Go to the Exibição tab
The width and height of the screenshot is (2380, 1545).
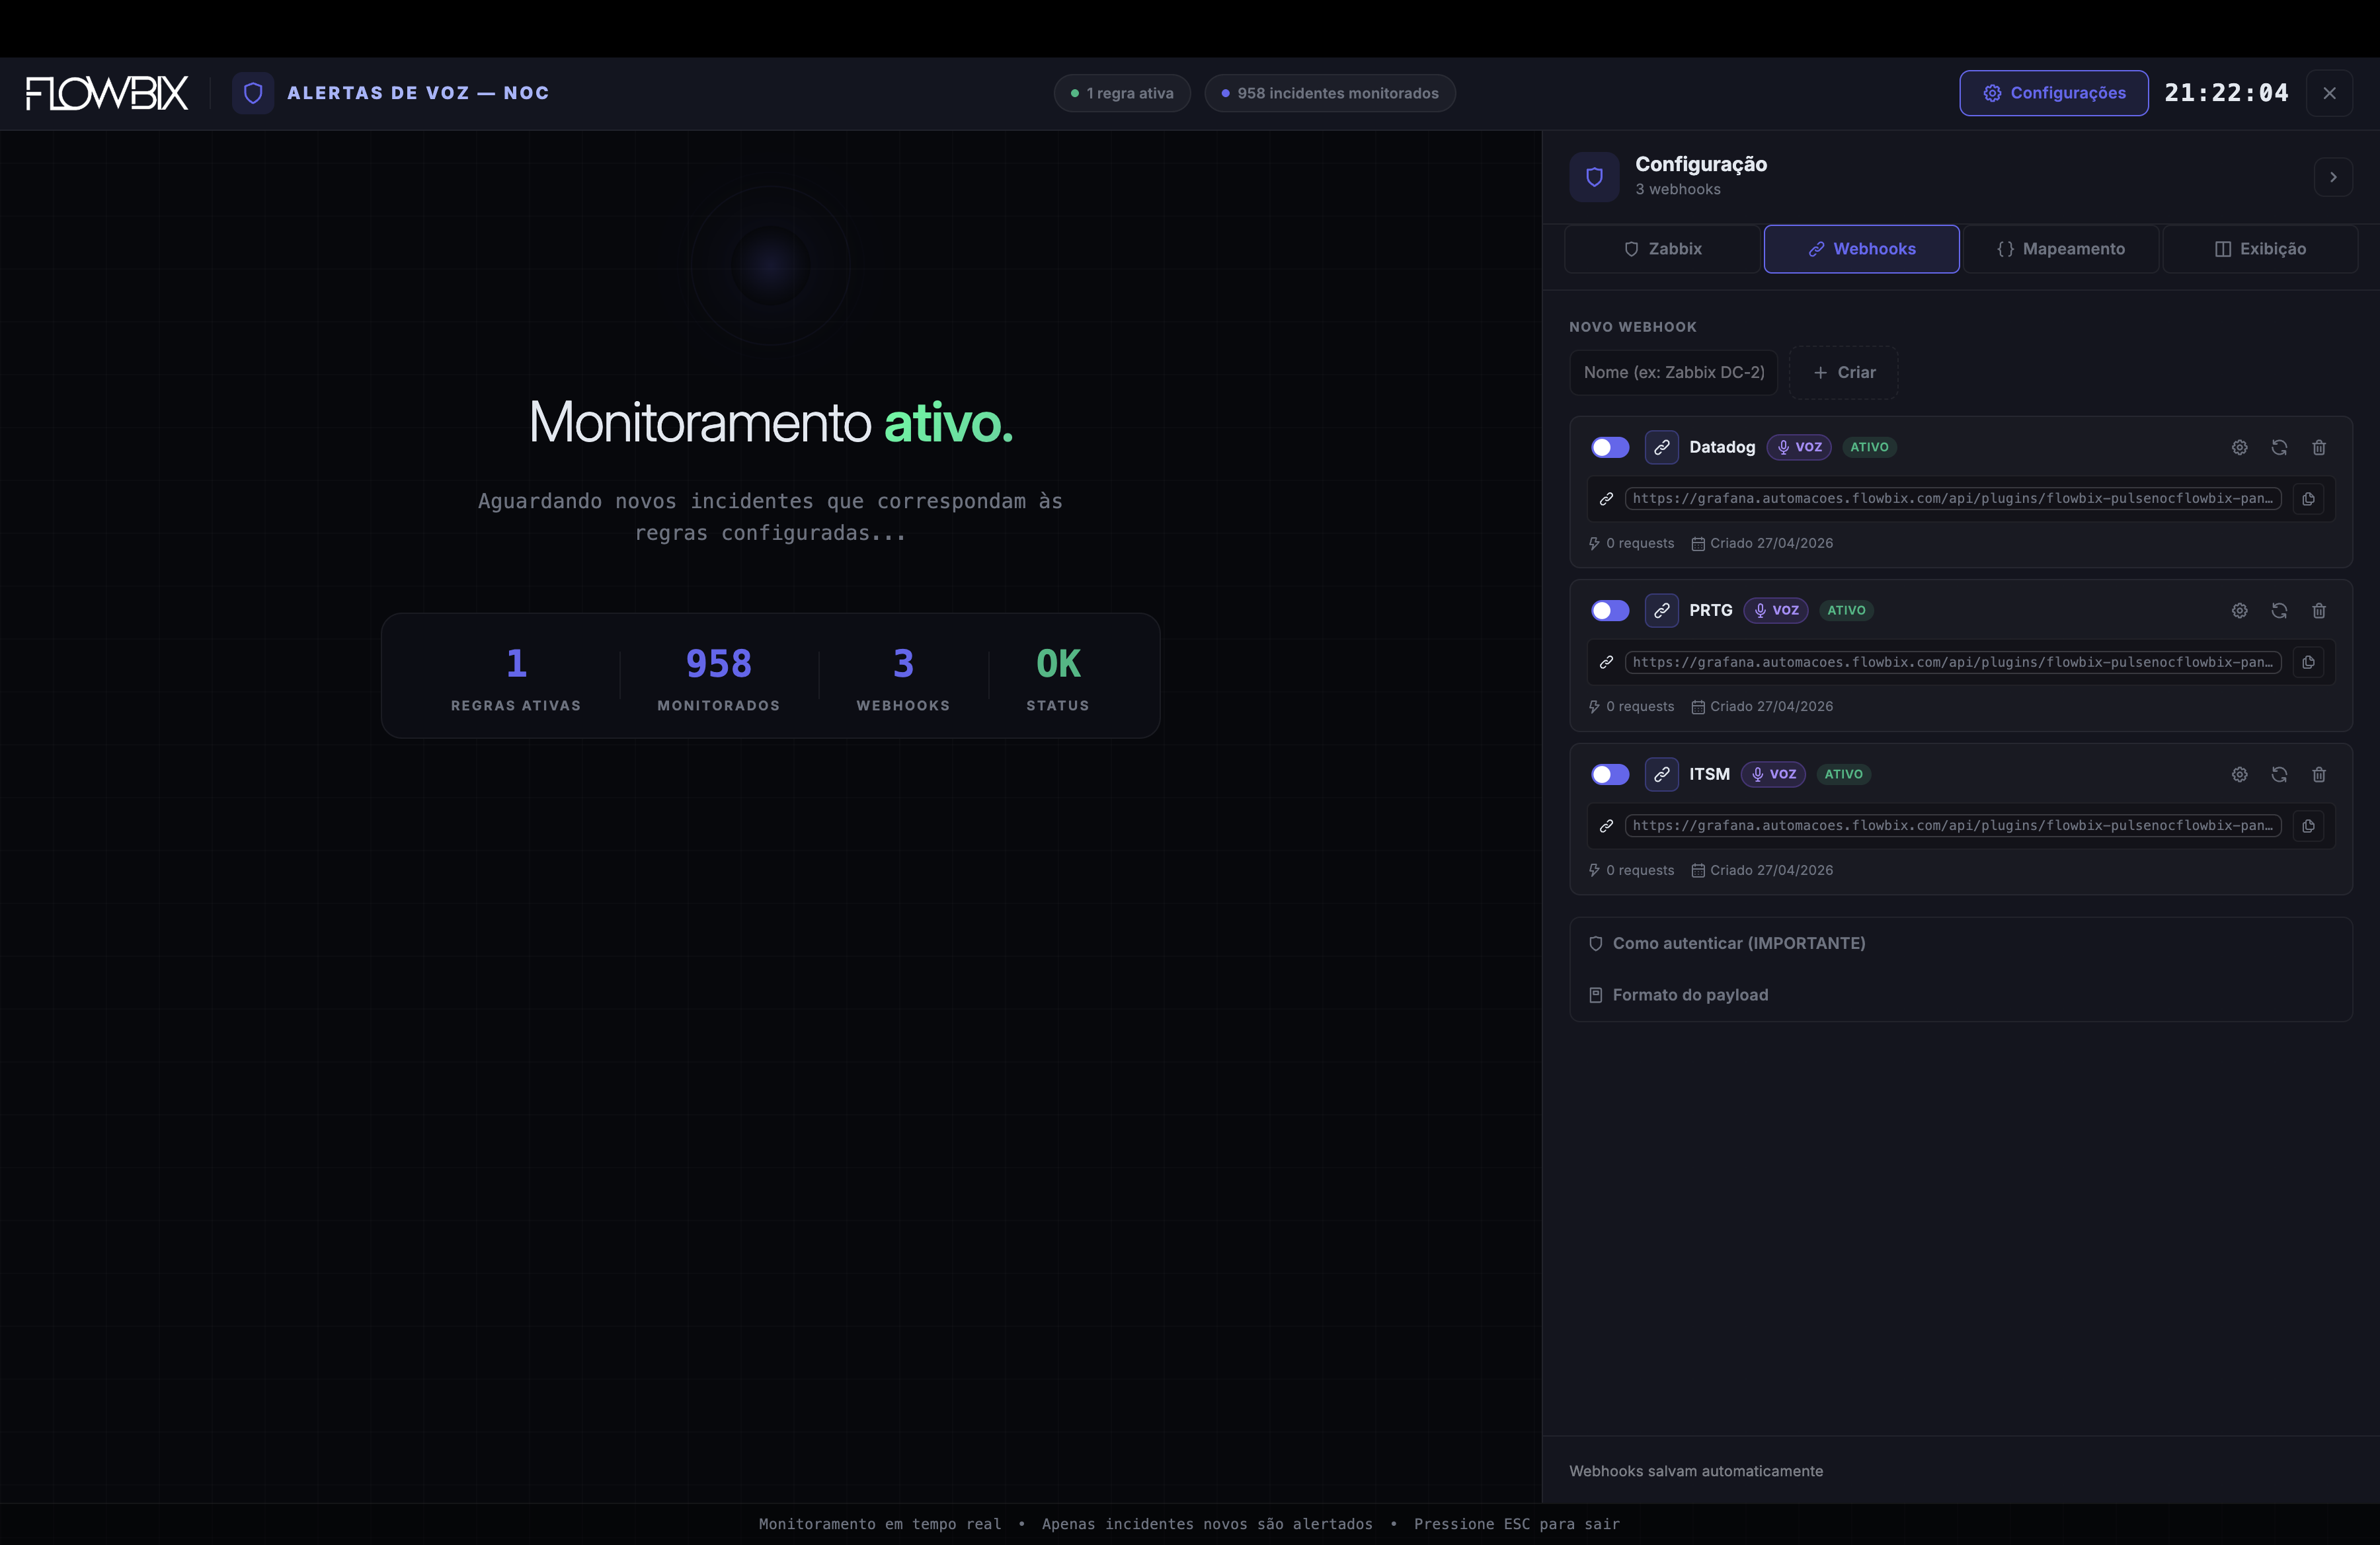(x=2260, y=249)
